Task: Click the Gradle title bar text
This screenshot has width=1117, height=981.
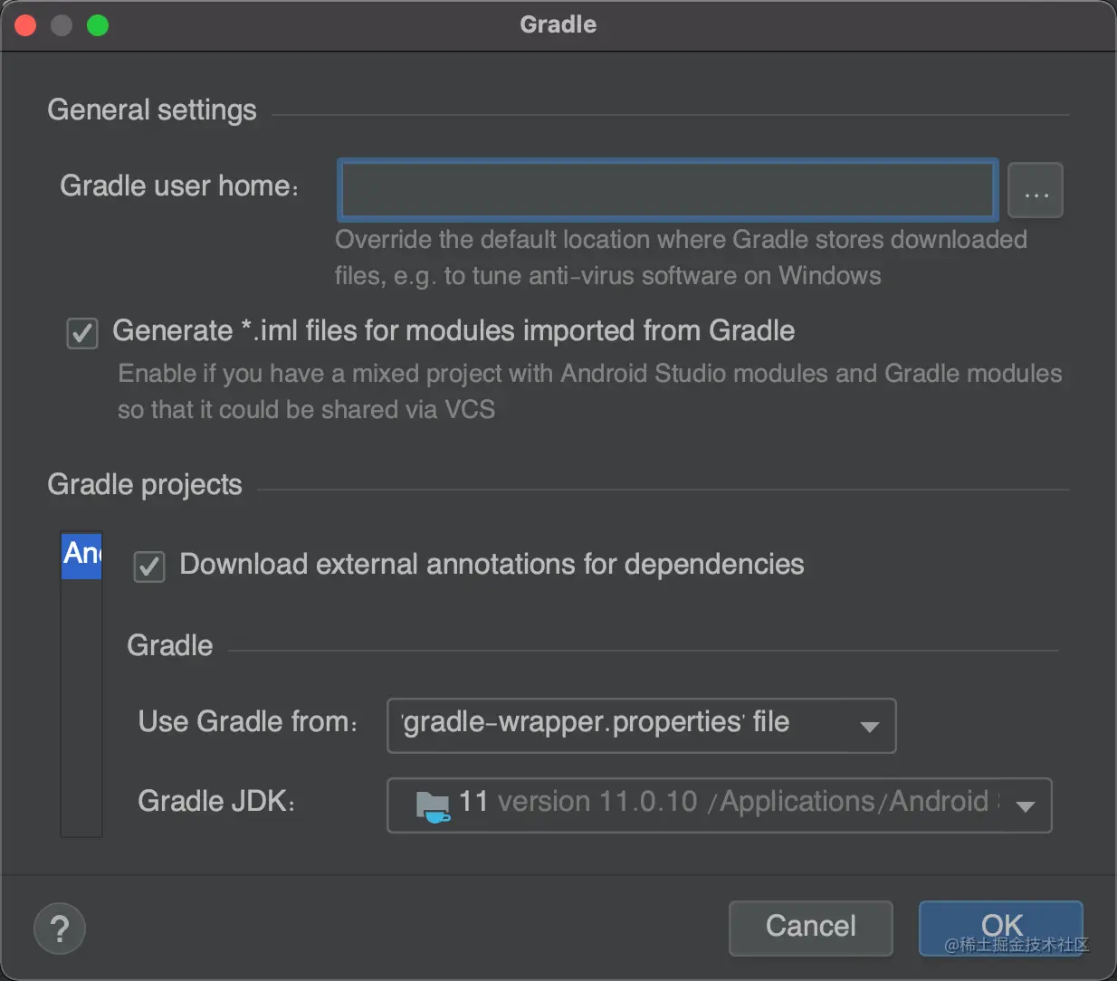Action: coord(558,24)
